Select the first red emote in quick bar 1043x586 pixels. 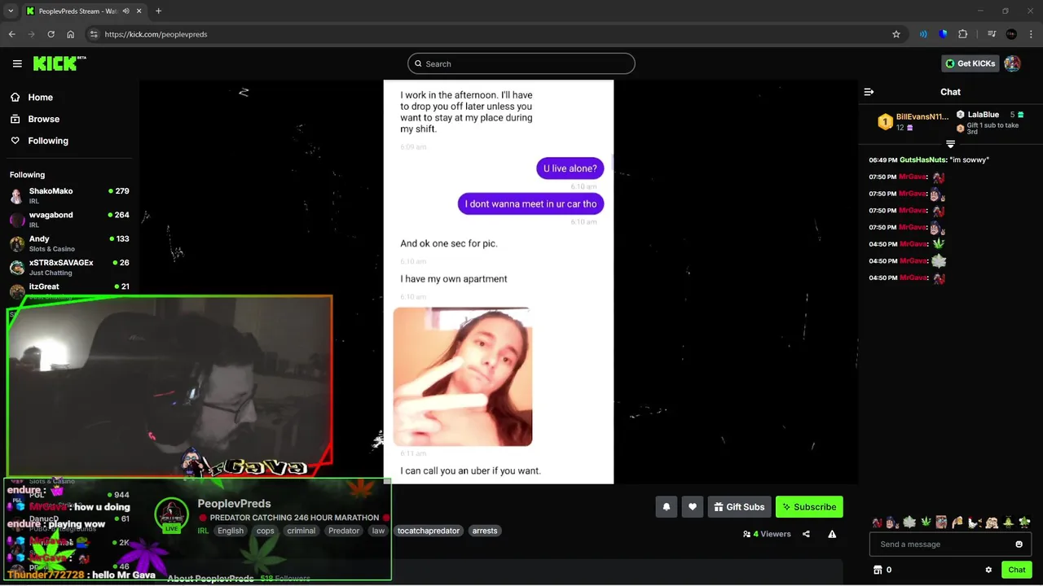click(x=877, y=523)
